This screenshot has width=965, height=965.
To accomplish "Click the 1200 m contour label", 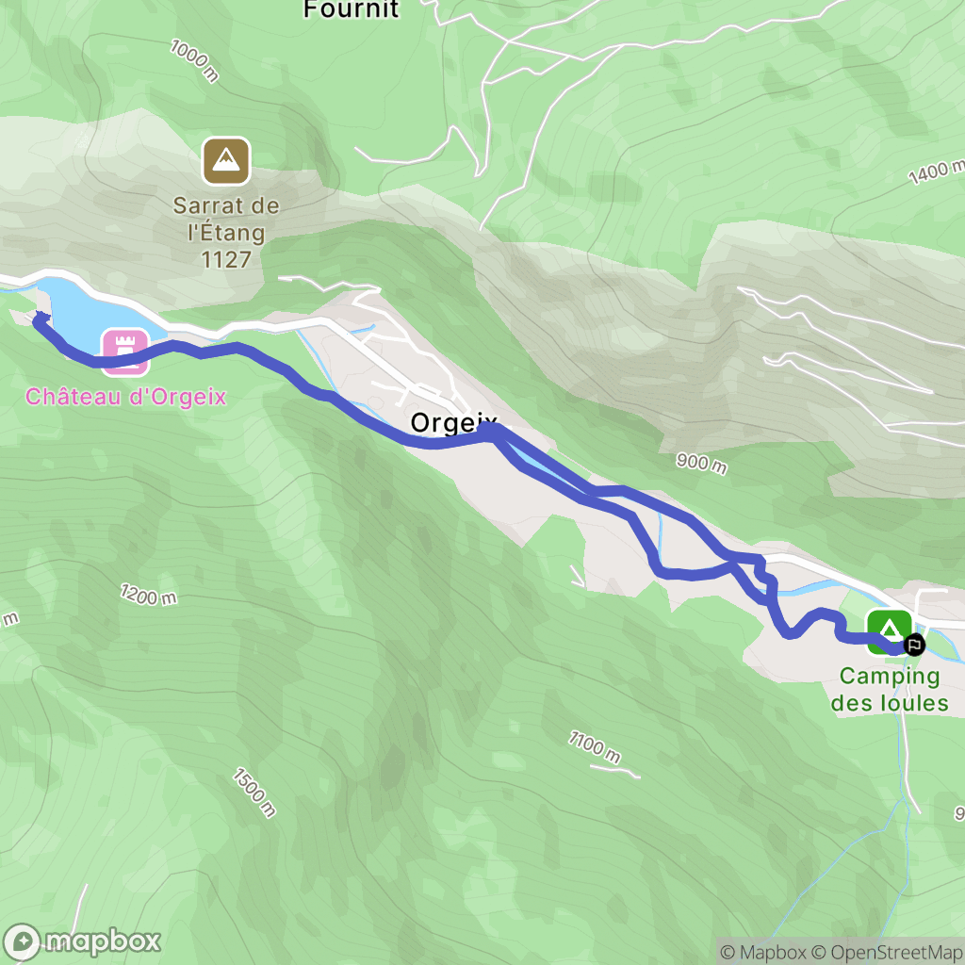I will coord(148,595).
